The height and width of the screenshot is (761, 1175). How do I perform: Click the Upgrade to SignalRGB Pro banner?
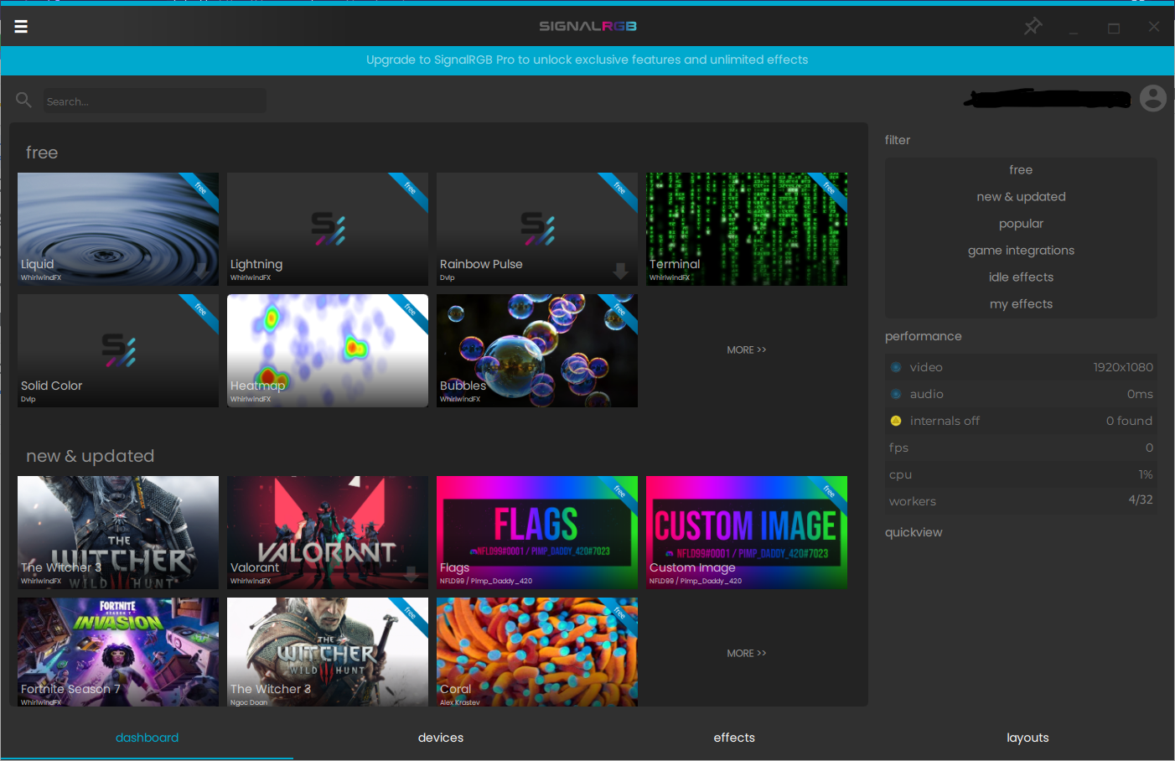587,60
